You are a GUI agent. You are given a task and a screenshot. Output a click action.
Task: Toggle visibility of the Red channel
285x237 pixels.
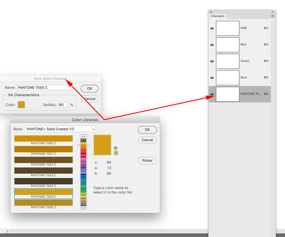[x=212, y=45]
